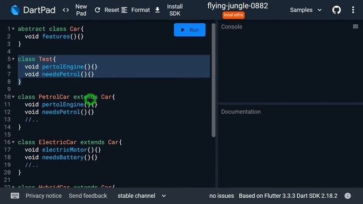Click 'PetrolCar' class name on line 10
Viewport: 363px width, 204px height.
point(54,97)
